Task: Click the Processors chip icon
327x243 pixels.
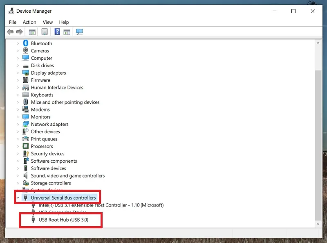Action: (26, 146)
